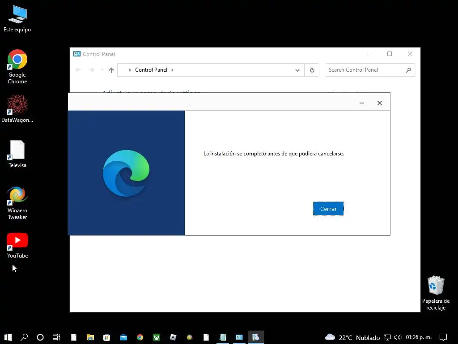Expand the chevron before Control Panel breadcrumb
This screenshot has height=344, width=458.
(130, 70)
